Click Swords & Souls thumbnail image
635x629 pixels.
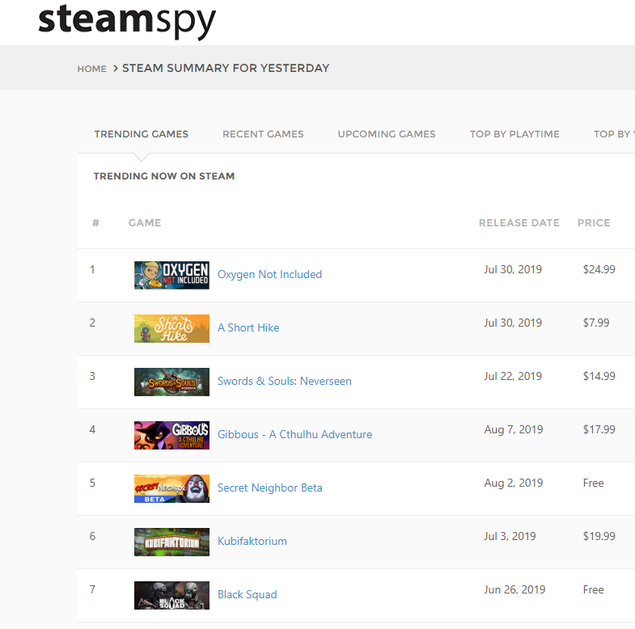[x=171, y=382]
